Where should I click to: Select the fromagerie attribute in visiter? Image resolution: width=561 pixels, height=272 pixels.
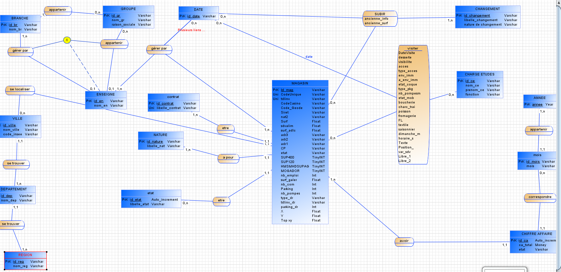pyautogui.click(x=407, y=116)
